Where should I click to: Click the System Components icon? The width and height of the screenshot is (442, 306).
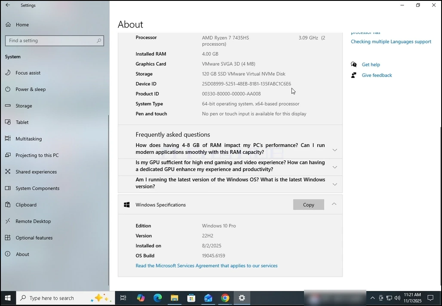tap(8, 188)
